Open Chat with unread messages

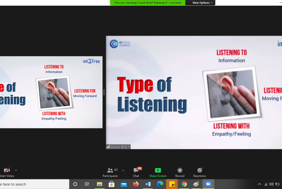pyautogui.click(x=136, y=172)
